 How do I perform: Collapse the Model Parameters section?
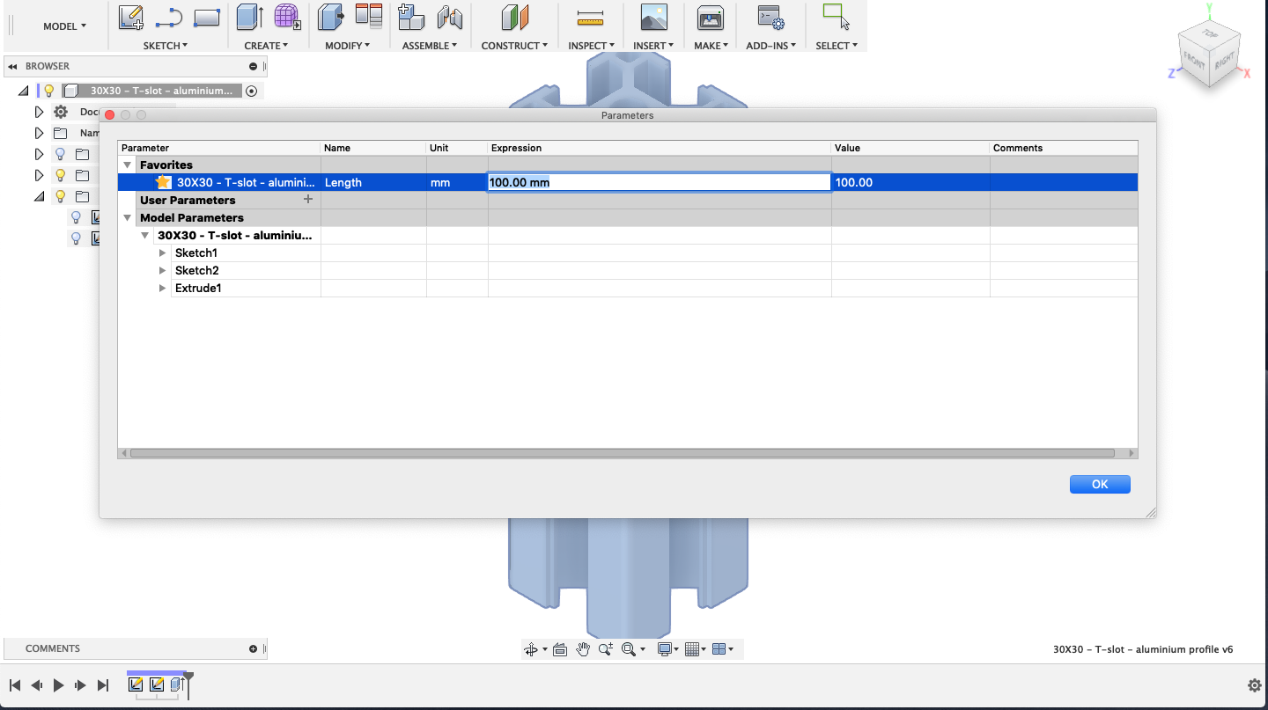point(128,217)
